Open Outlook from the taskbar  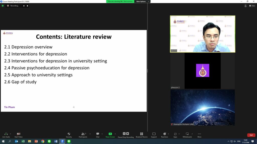point(16,141)
